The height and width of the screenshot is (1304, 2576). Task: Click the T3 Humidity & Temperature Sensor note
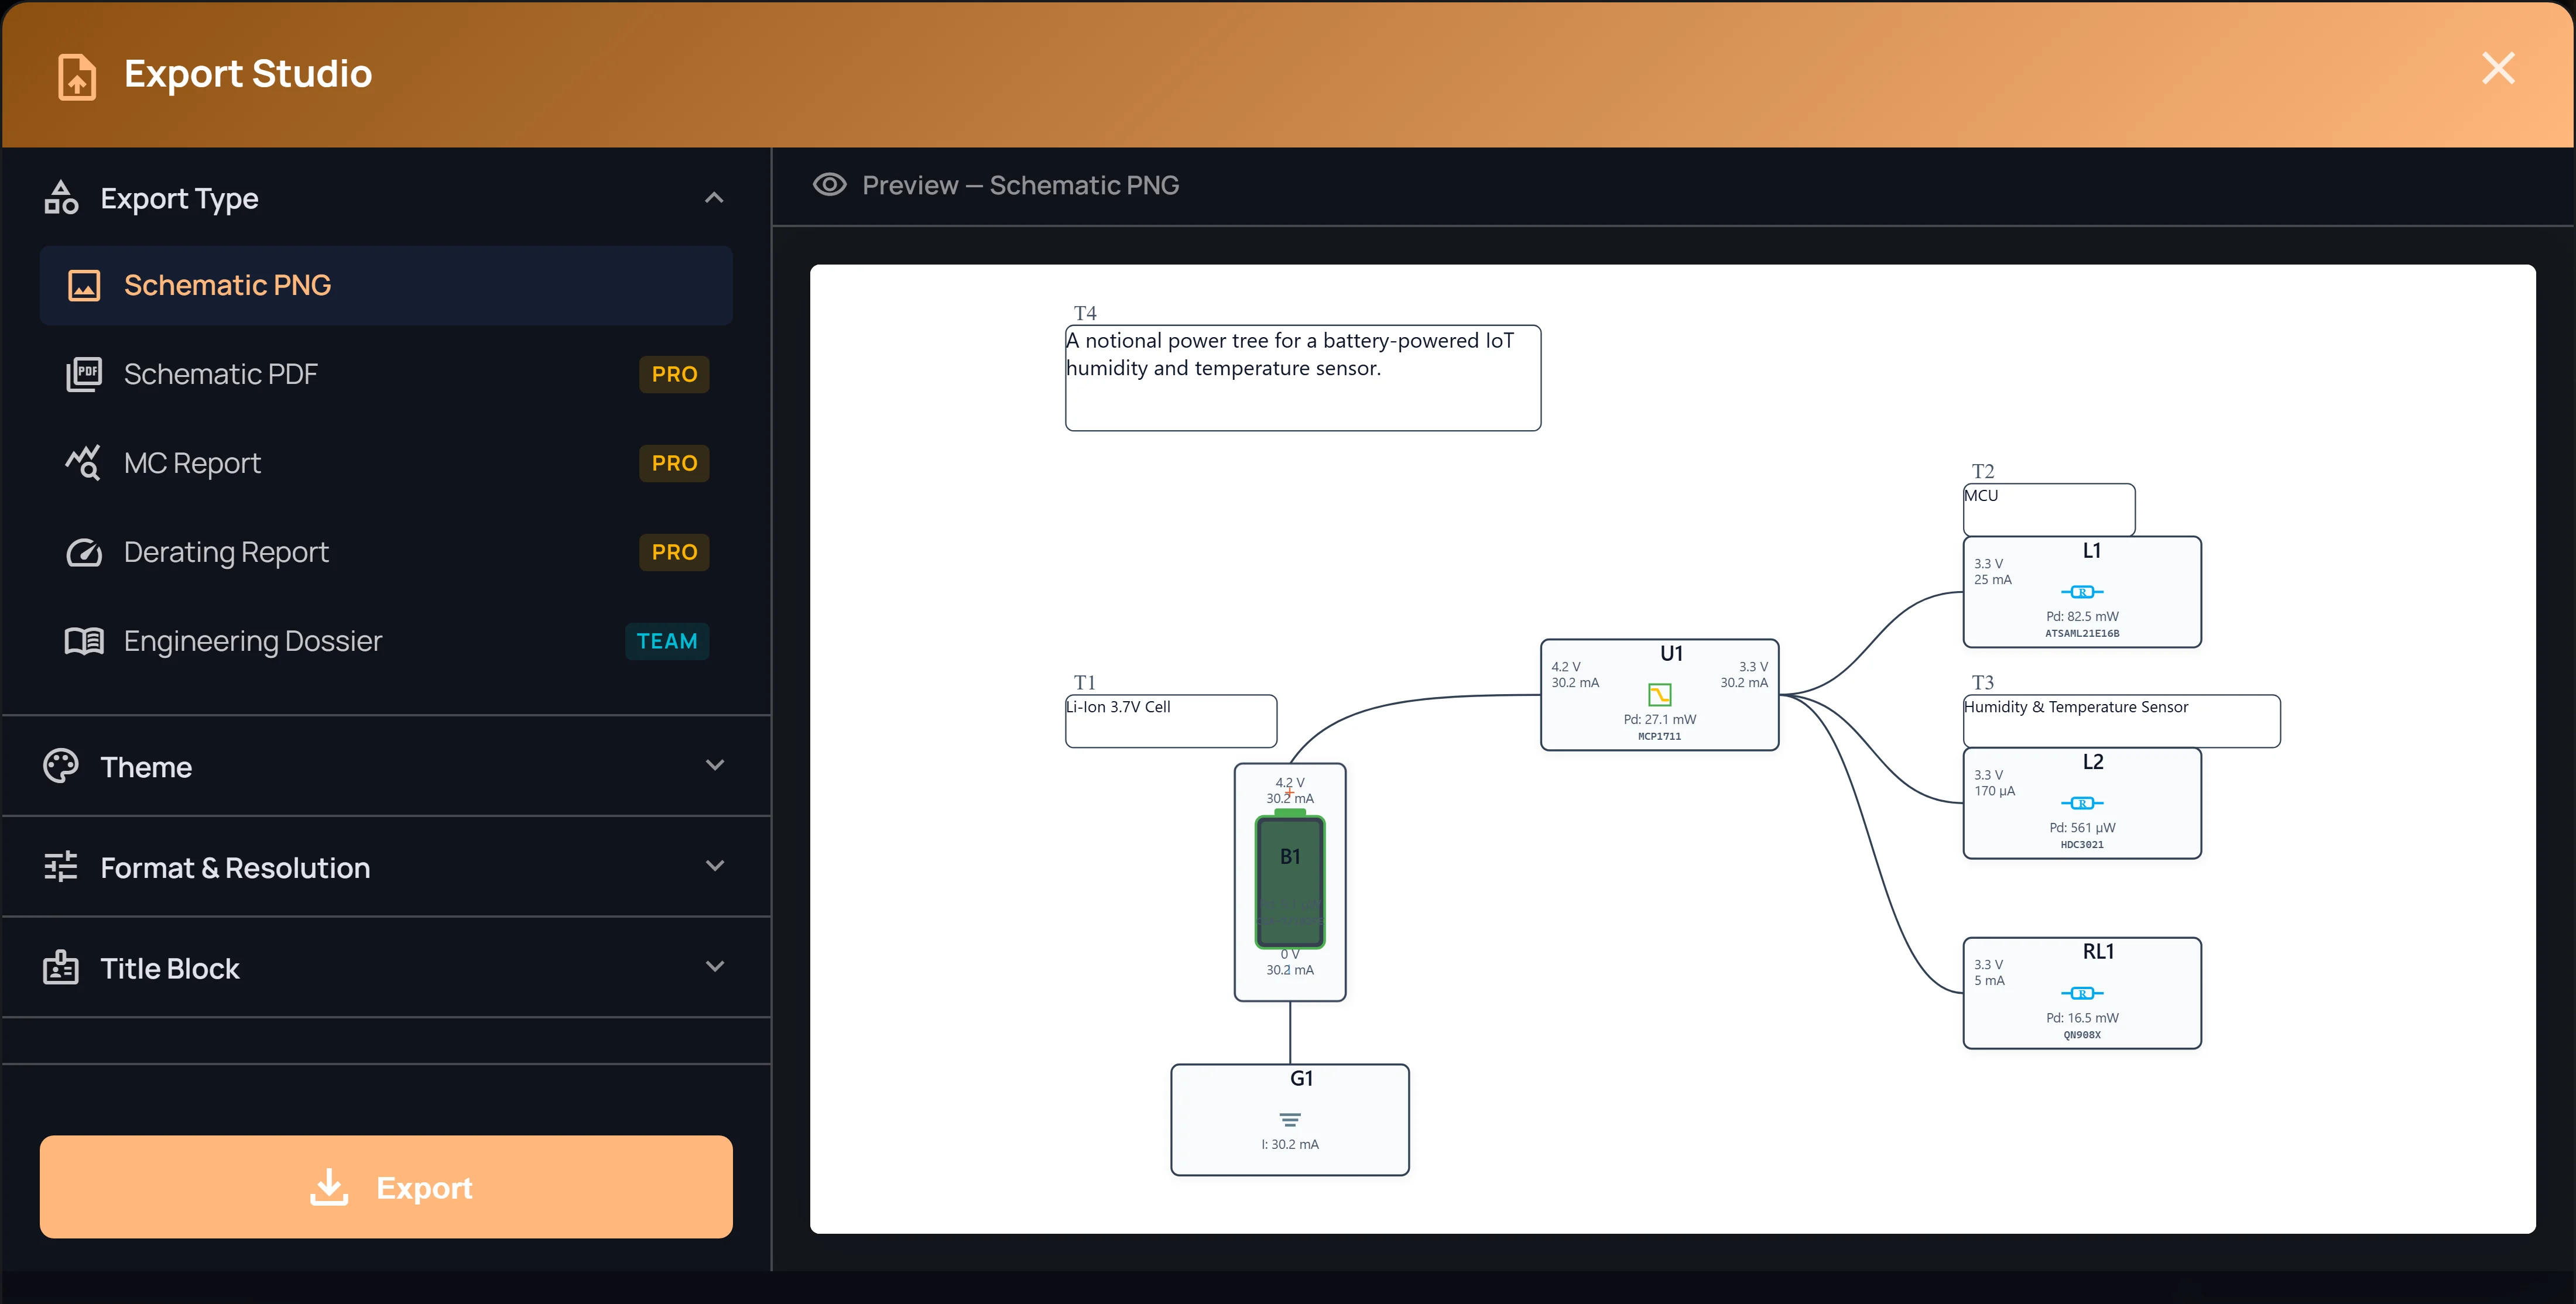tap(2121, 721)
